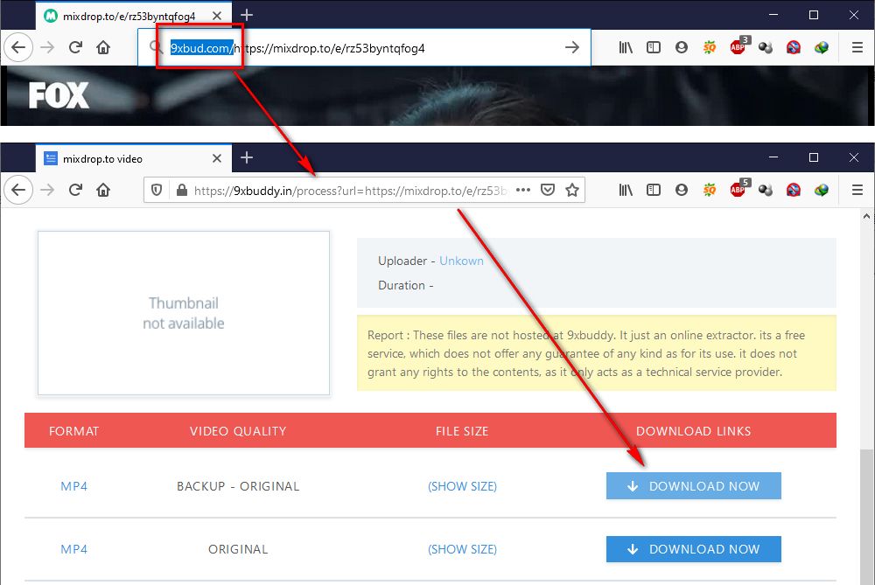Open hamburger menu in bottom browser window
The height and width of the screenshot is (585, 875).
pyautogui.click(x=857, y=190)
